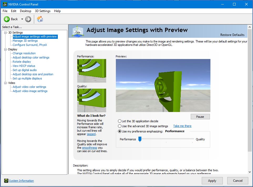Viewport: 253px width, 187px height.
Task: Open the Desktop menu
Action: [25, 11]
